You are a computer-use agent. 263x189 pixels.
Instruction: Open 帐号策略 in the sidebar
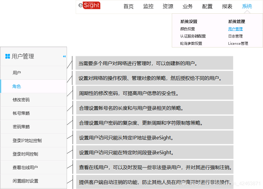[34, 113]
